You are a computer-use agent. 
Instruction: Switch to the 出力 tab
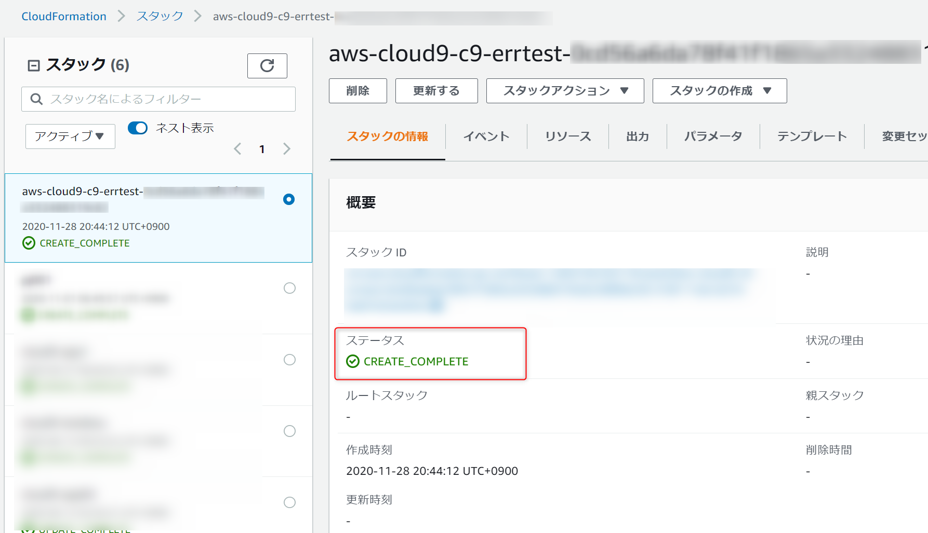(x=638, y=136)
